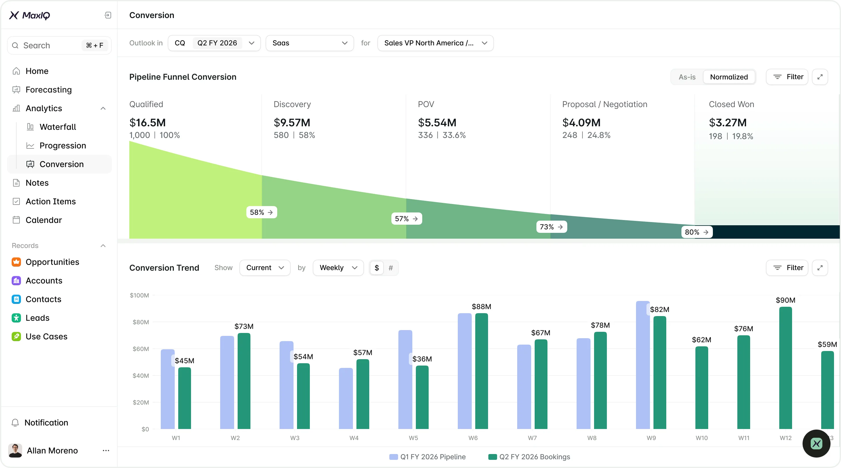Viewport: 841px width, 468px height.
Task: Click the Closed Won $3.27M value
Action: coord(727,123)
